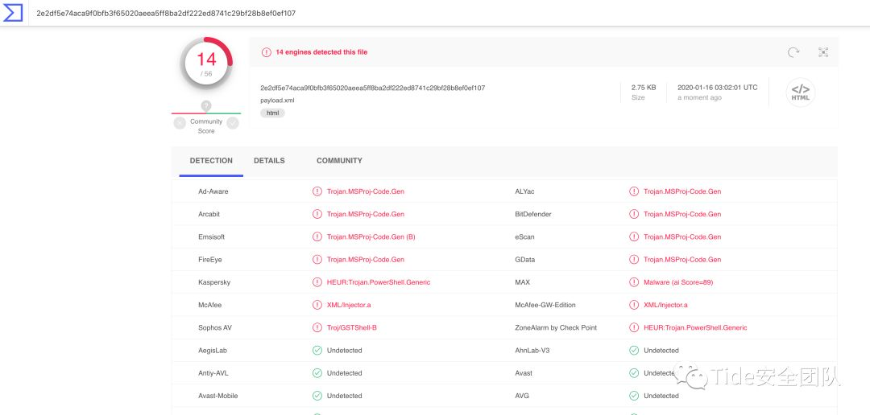870x415 pixels.
Task: Vote harmless with the check community icon
Action: pos(233,123)
